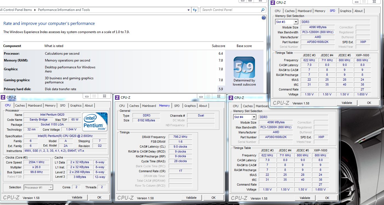Click OK in the CPU-Z Slot #4 window

327,198
